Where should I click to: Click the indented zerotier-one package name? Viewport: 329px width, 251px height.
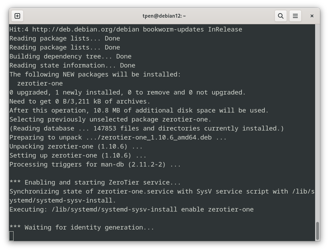pos(40,83)
